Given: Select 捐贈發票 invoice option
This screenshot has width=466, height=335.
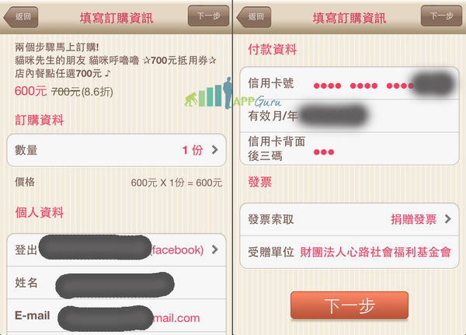Looking at the screenshot, I should click(x=414, y=219).
